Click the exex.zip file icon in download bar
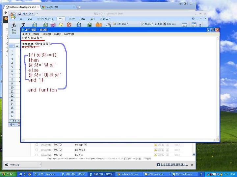Screen dimensions: 237x177 pyautogui.click(x=7, y=165)
